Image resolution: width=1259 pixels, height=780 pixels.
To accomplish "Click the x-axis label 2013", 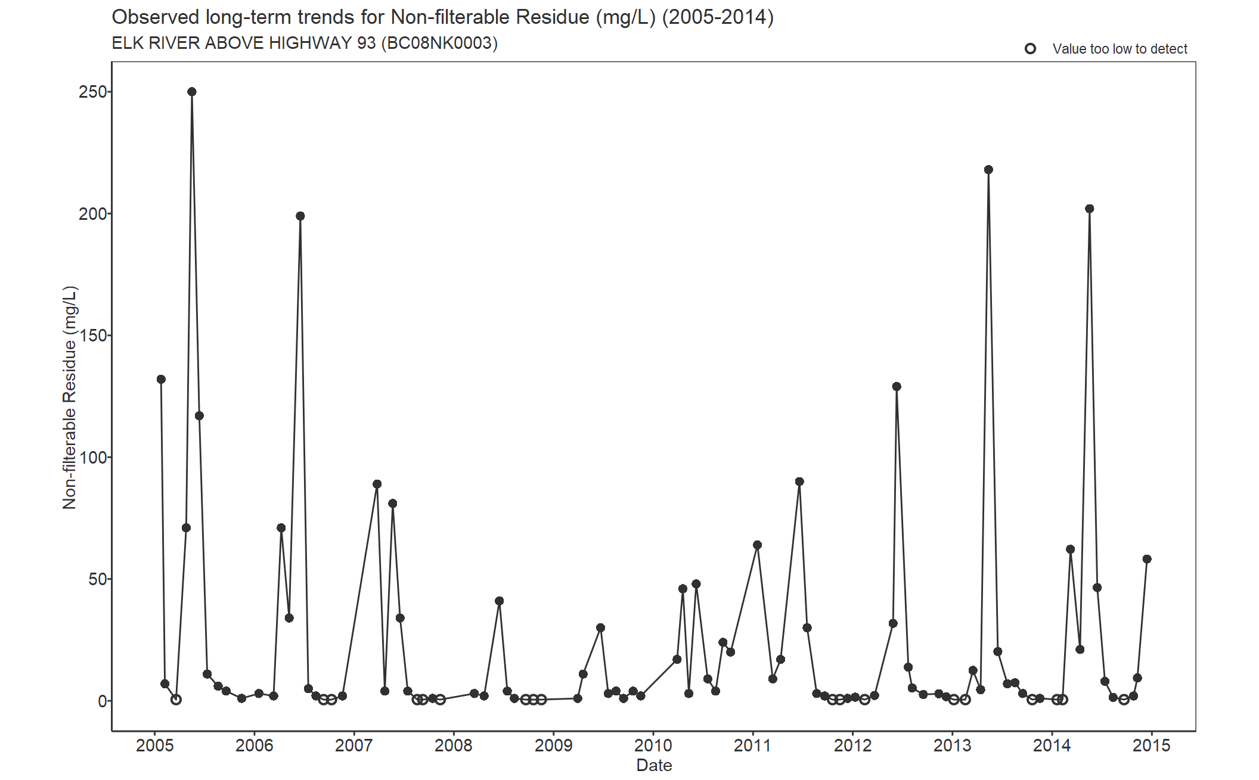I will coord(952,745).
